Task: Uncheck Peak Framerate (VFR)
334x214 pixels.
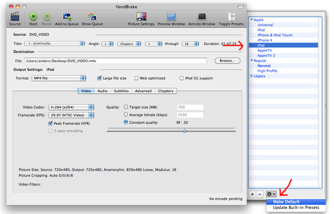Action: [x=50, y=123]
